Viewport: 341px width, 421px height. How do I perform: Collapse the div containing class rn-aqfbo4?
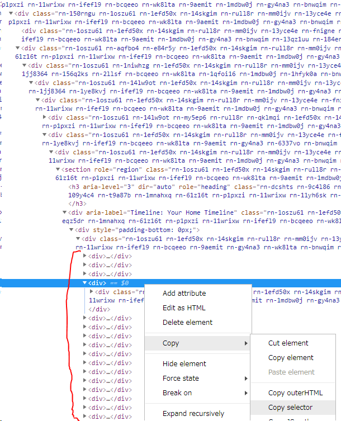tap(17, 48)
